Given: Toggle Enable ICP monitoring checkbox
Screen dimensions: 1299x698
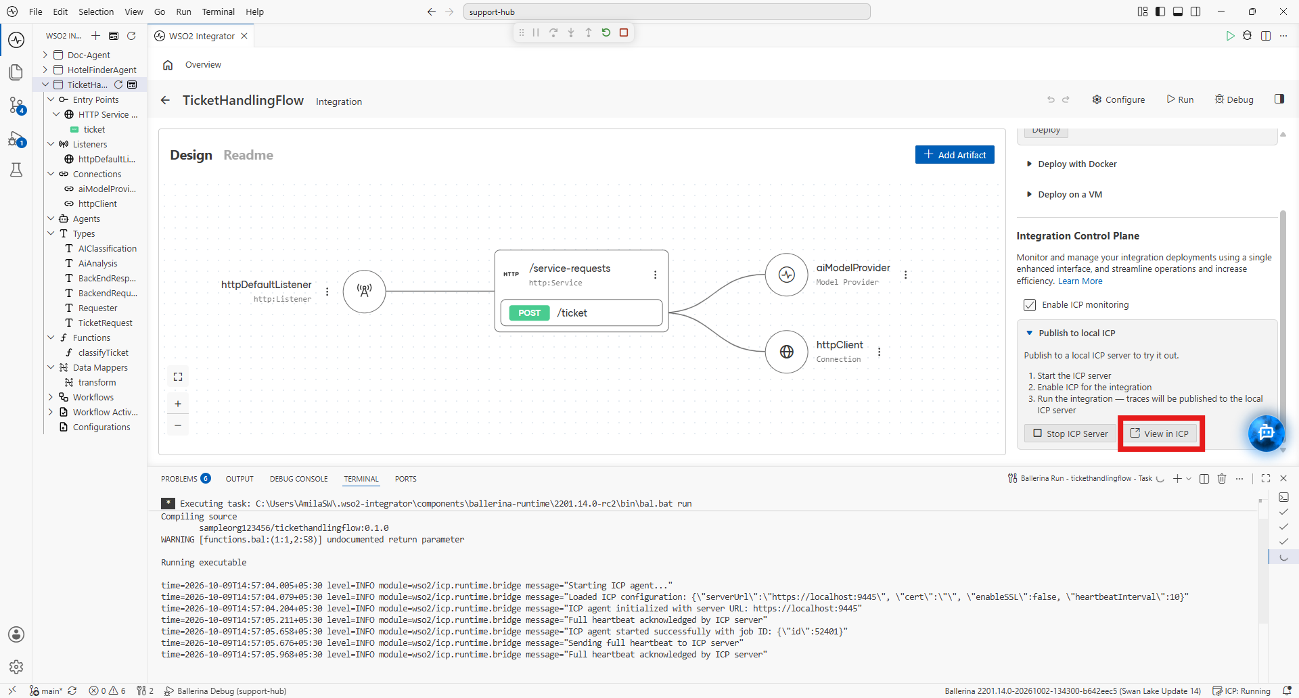Looking at the screenshot, I should 1030,305.
